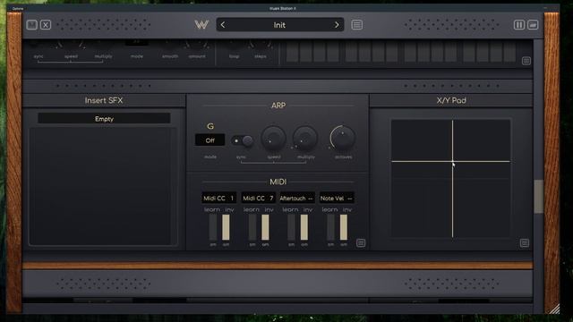Open the Midi CC 7 source dropdown
This screenshot has height=322, width=573.
click(259, 199)
